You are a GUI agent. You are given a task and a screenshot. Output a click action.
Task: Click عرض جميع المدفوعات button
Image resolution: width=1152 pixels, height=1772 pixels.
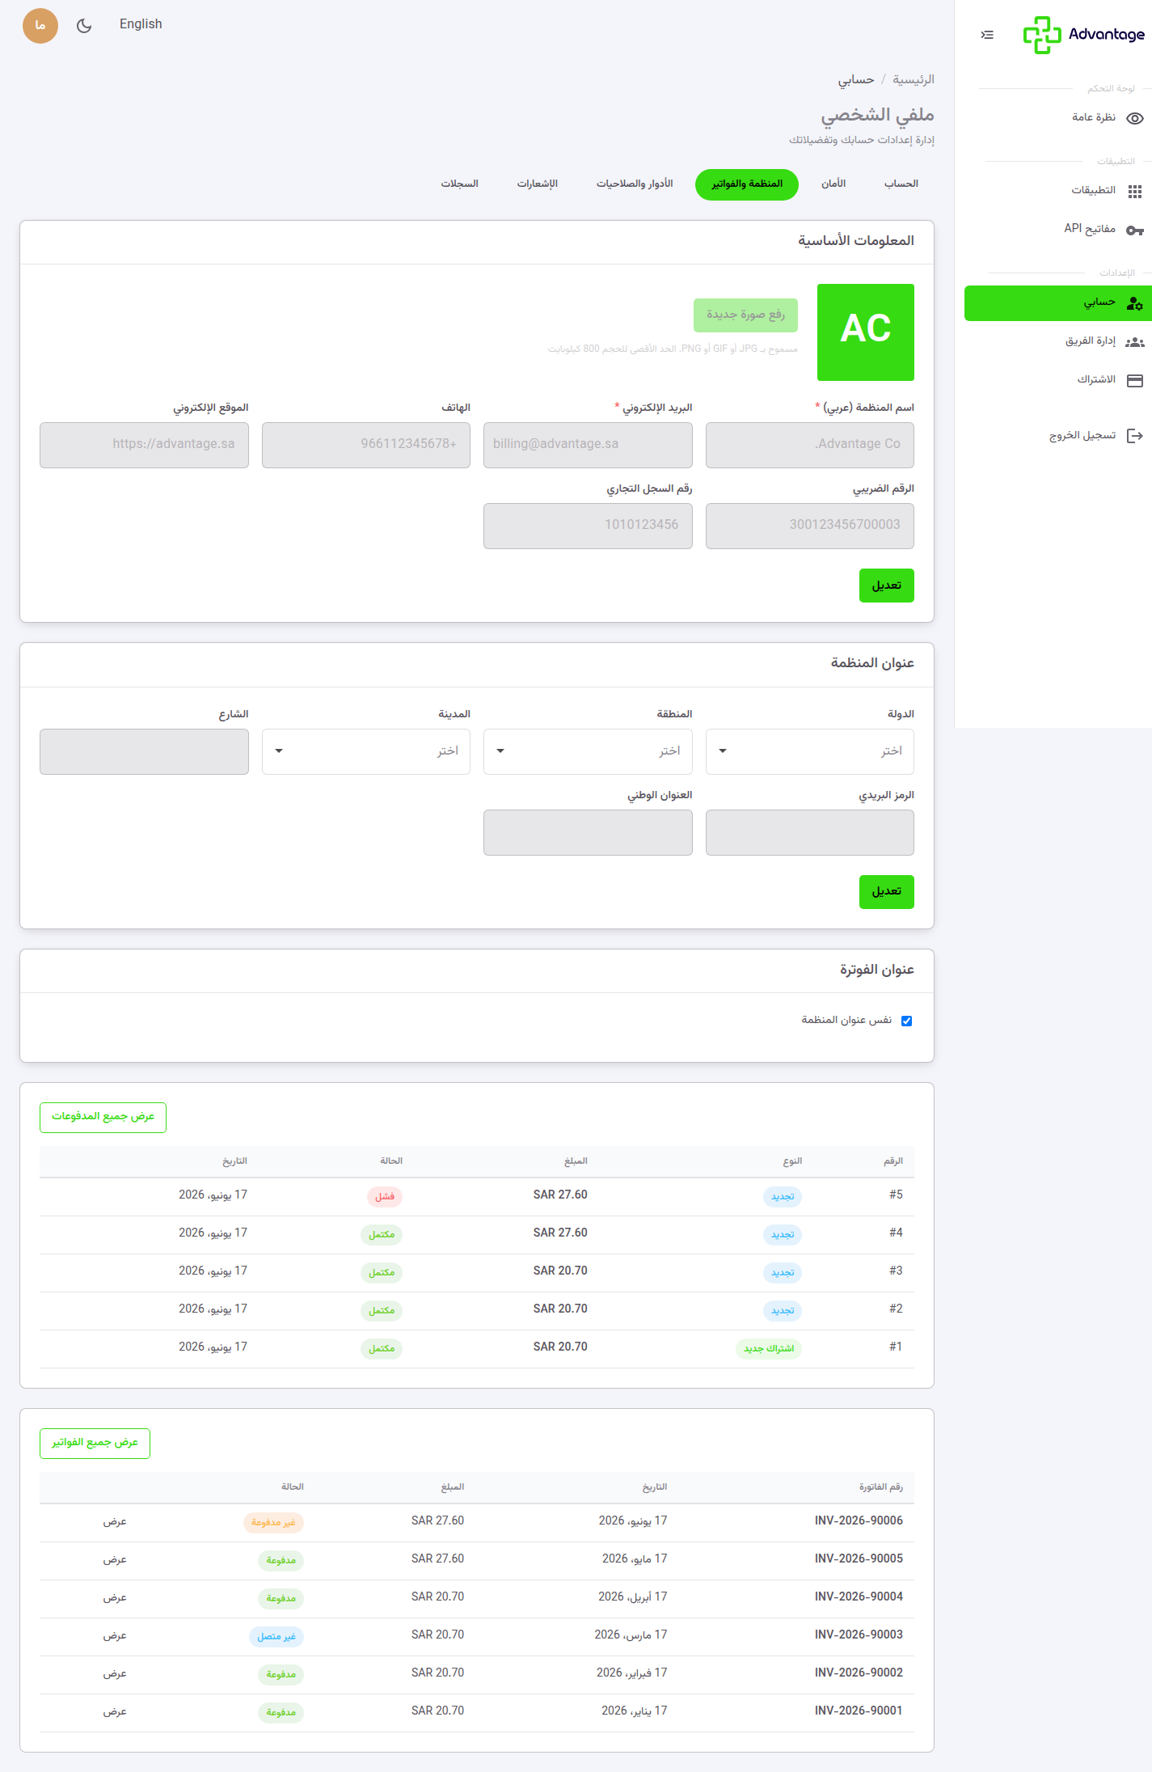103,1118
